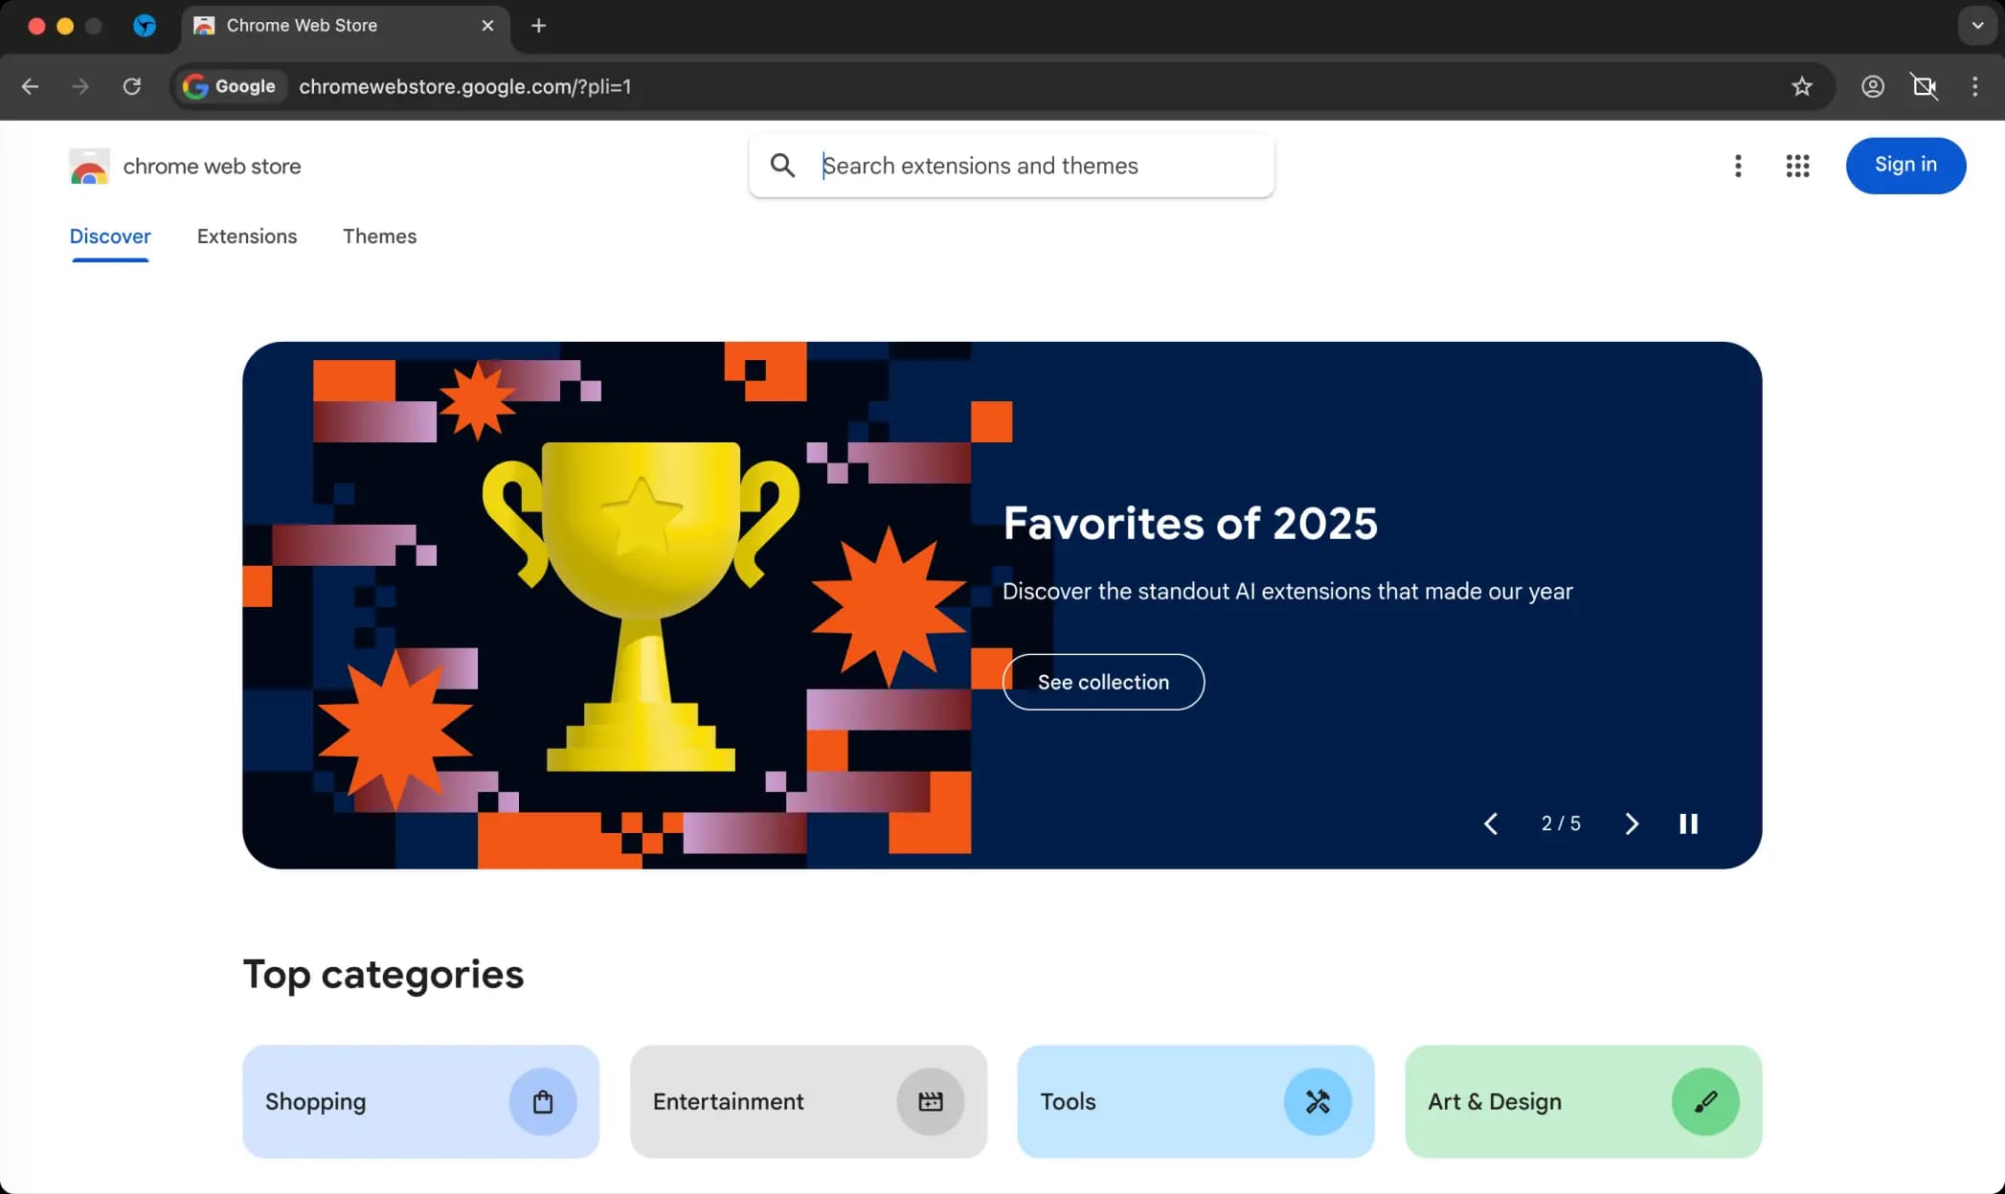
Task: Go to the previous carousel slide
Action: point(1491,823)
